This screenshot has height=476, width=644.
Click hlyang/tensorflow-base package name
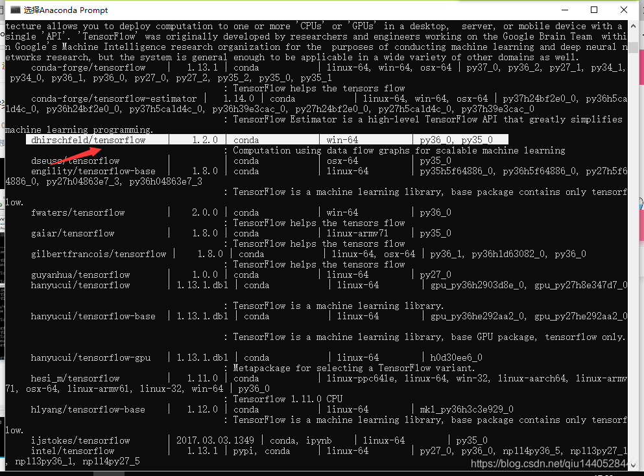tap(88, 409)
